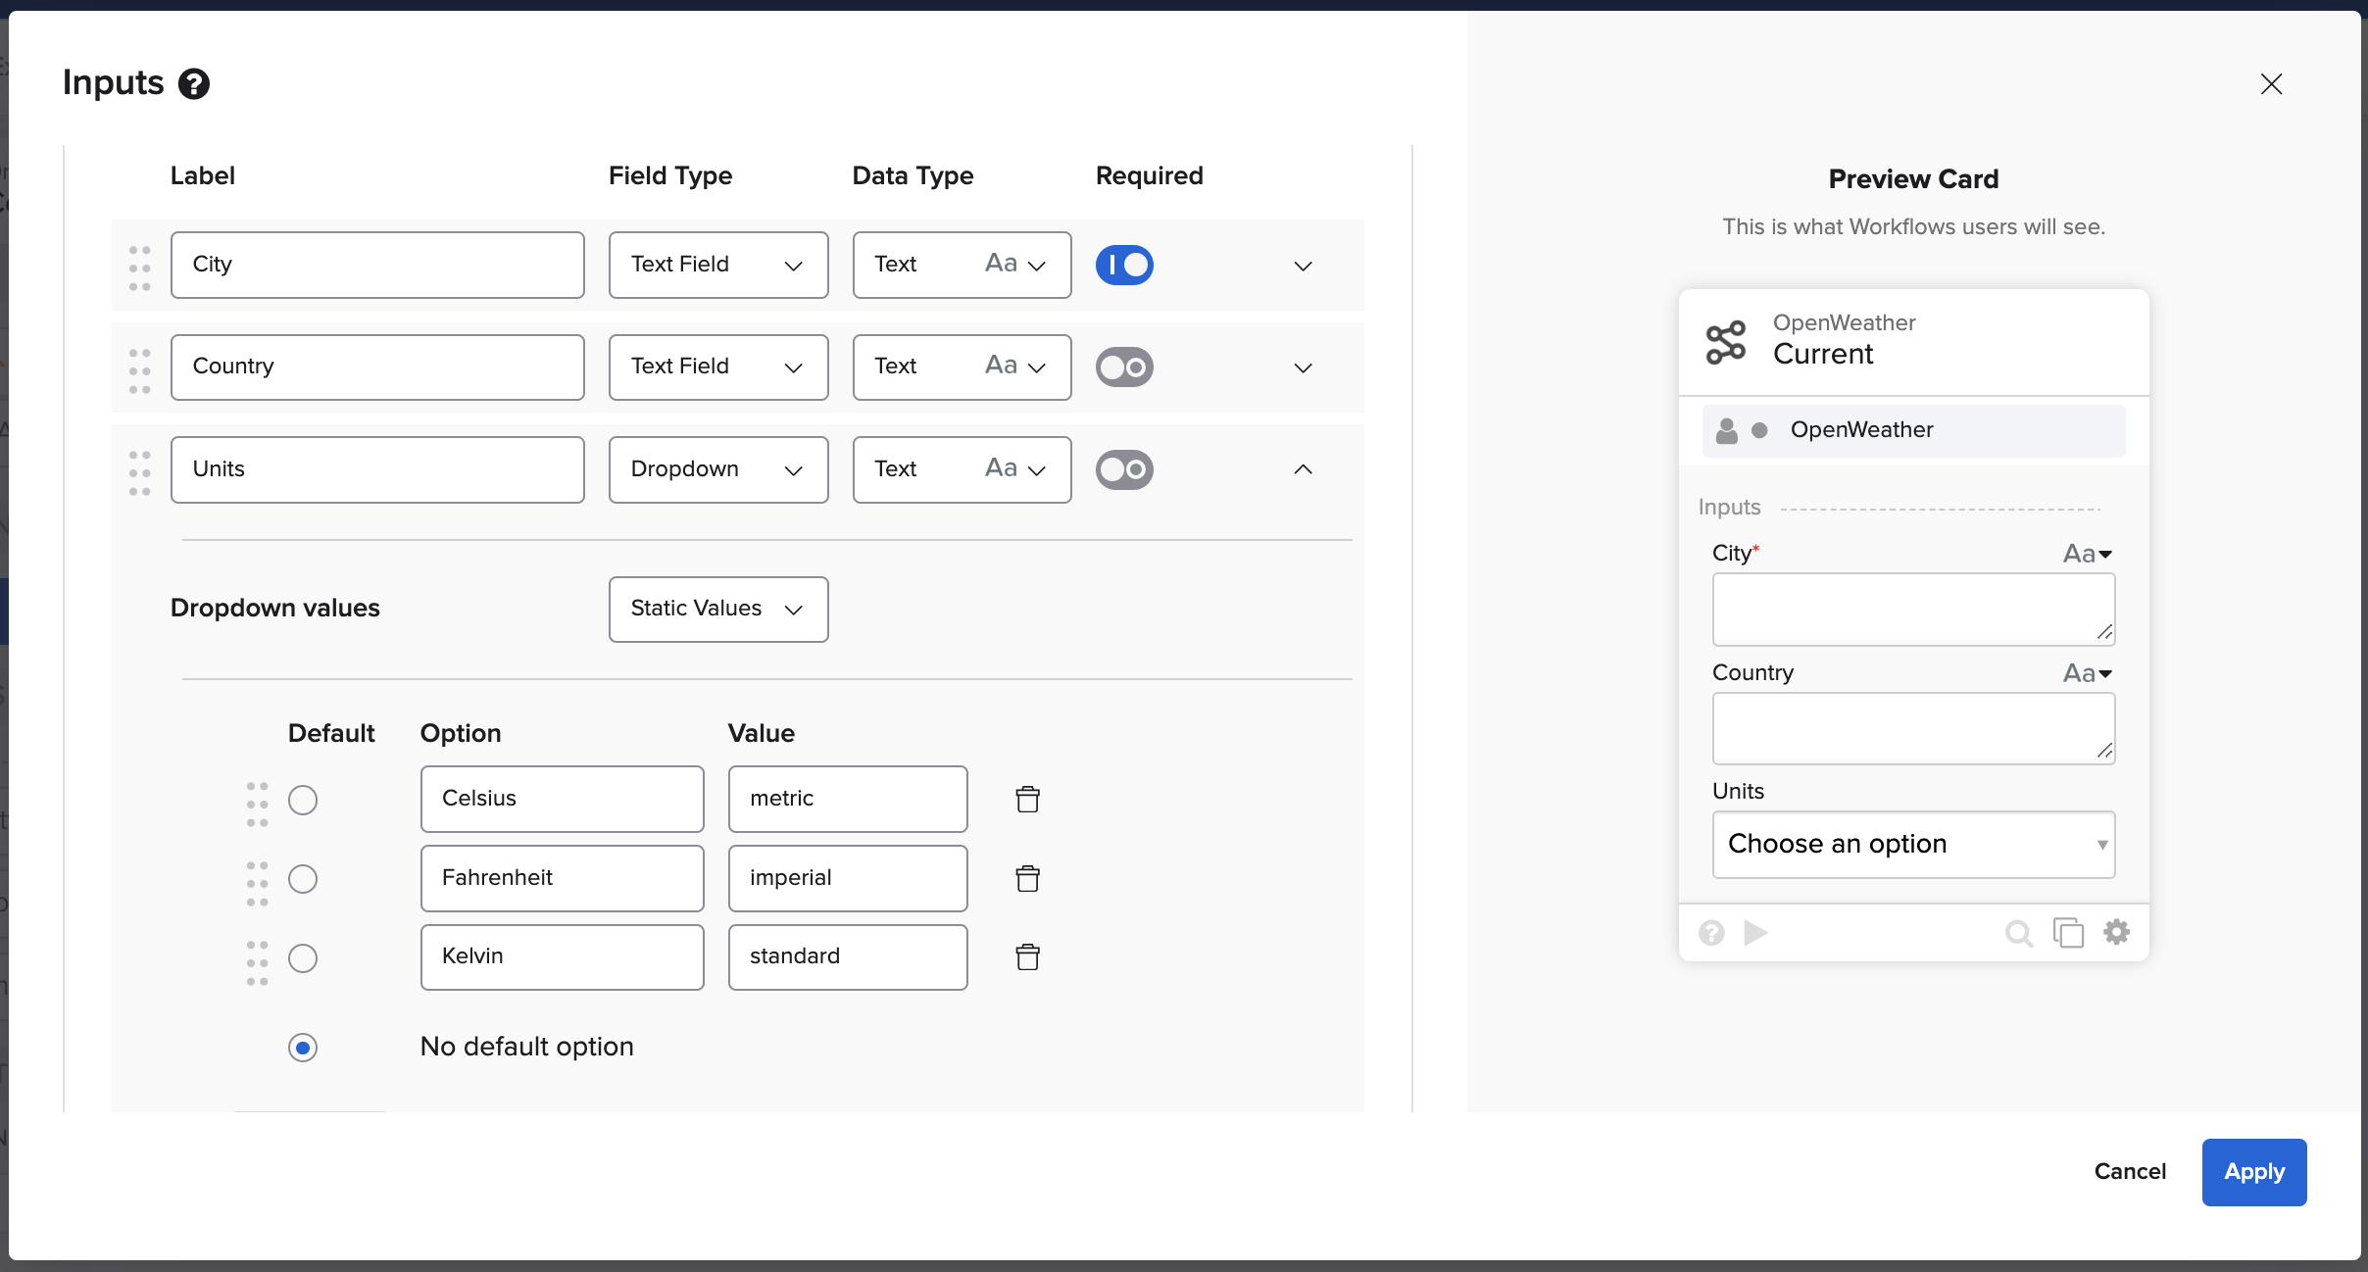Click the trash icon for Fahrenheit
Screen dimensions: 2368x1272
pyautogui.click(x=1027, y=879)
